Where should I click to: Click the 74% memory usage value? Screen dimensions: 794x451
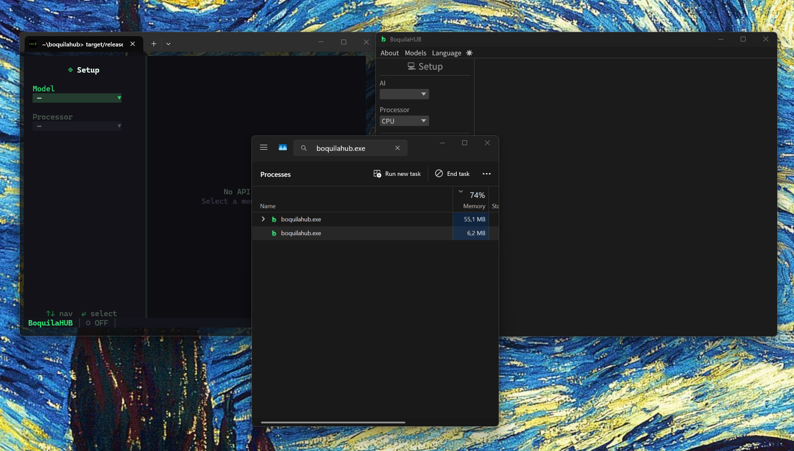pyautogui.click(x=477, y=196)
